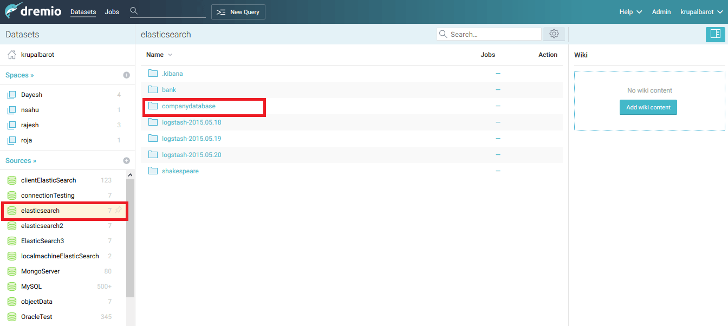Click the 500+ count beside MySQL
The image size is (728, 326).
click(x=105, y=286)
